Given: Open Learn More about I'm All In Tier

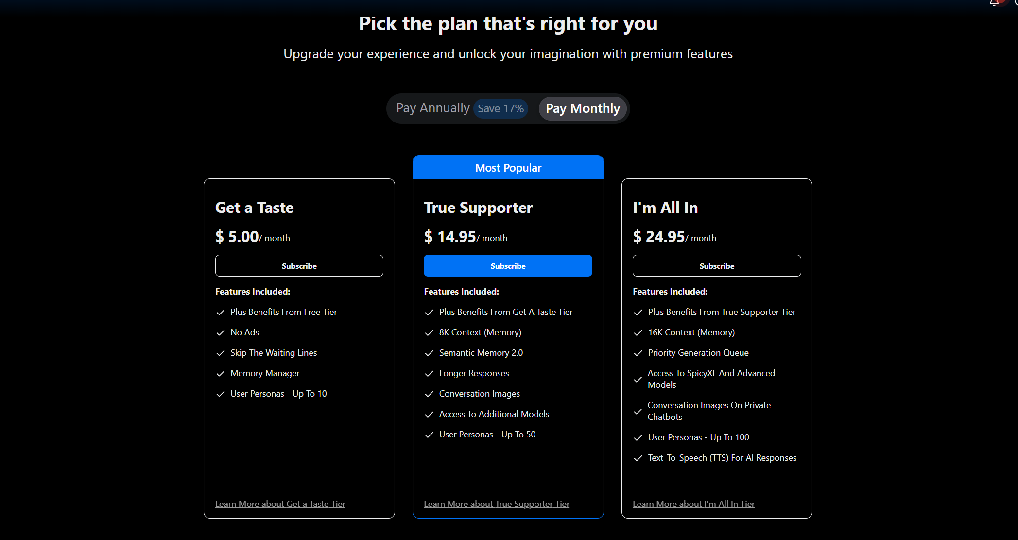Looking at the screenshot, I should [694, 504].
